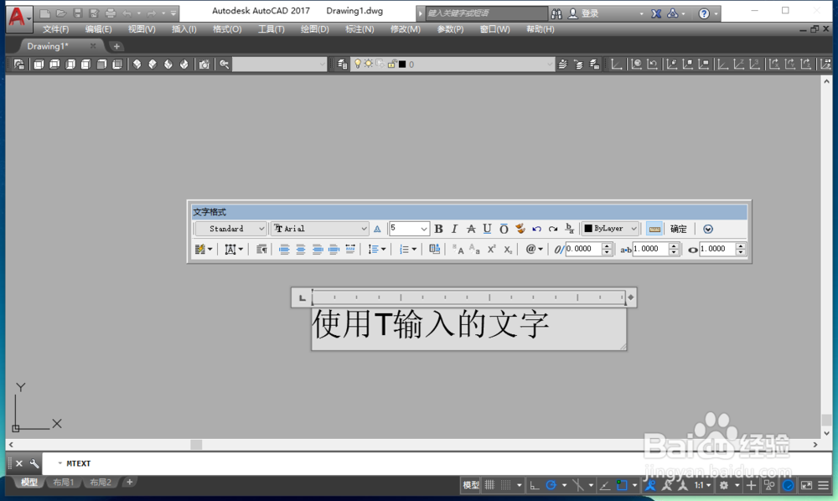Toggle polar tracking in status bar
838x501 pixels.
pos(551,485)
